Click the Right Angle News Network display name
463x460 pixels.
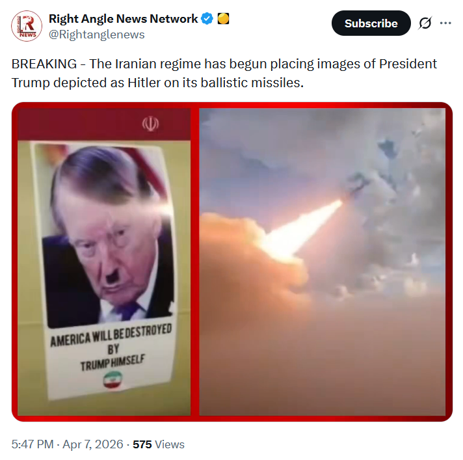123,19
